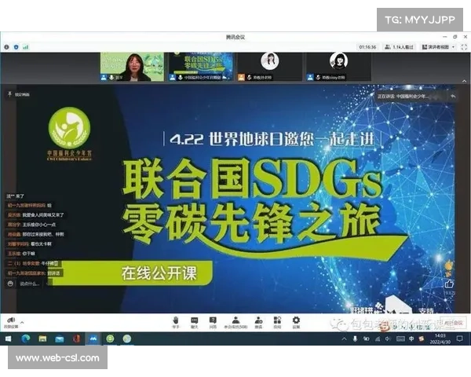Collapse the participant video strip chevron

click(x=464, y=81)
